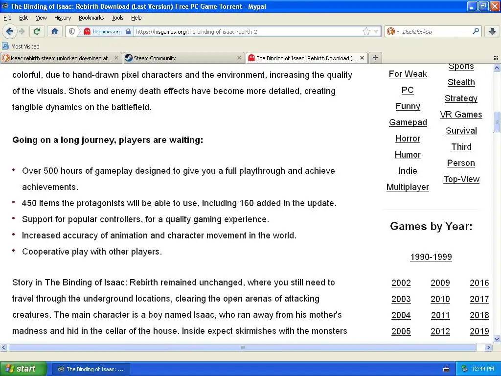The height and width of the screenshot is (376, 501).
Task: Open the Indie category link
Action: click(x=408, y=171)
